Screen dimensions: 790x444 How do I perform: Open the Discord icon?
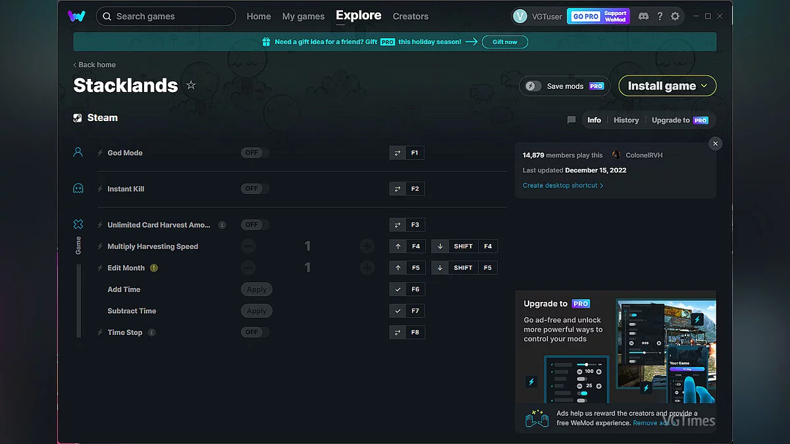(x=643, y=16)
